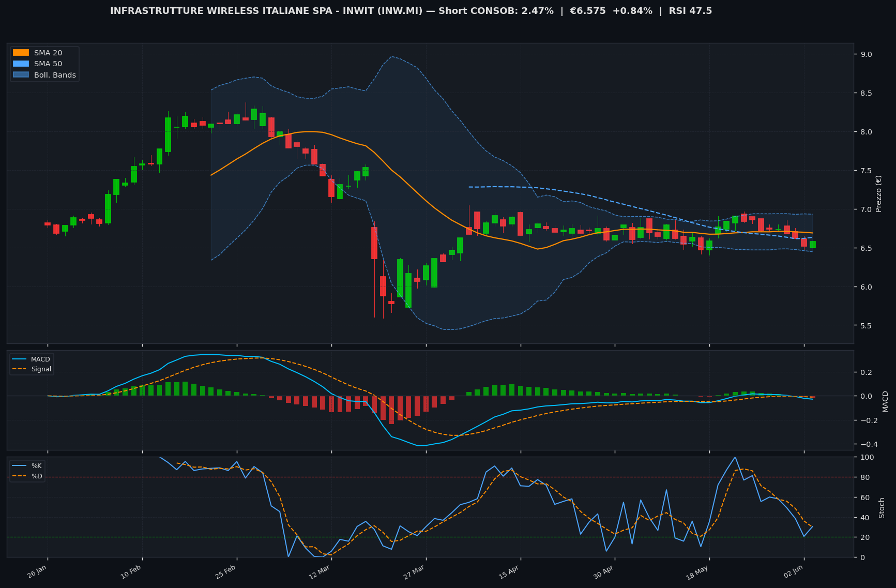Click the '6.0' price axis tick

click(866, 287)
